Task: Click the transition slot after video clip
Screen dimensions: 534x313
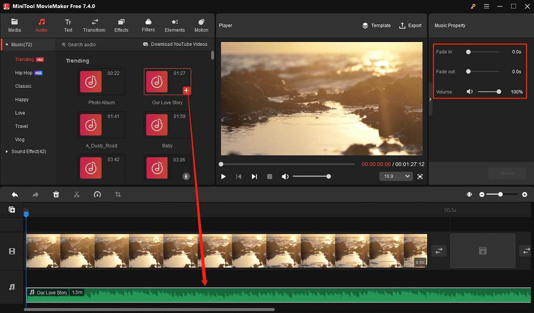Action: (439, 251)
